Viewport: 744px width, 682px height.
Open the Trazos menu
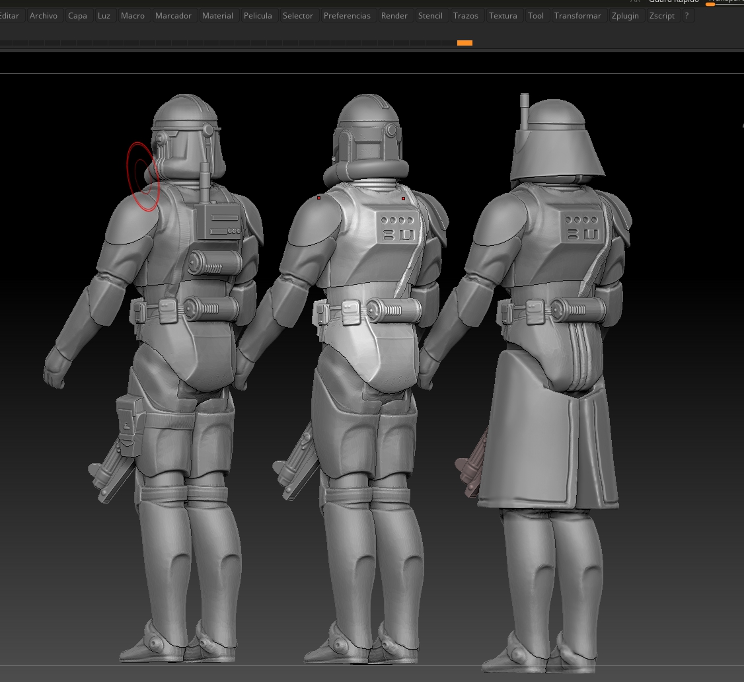point(466,16)
